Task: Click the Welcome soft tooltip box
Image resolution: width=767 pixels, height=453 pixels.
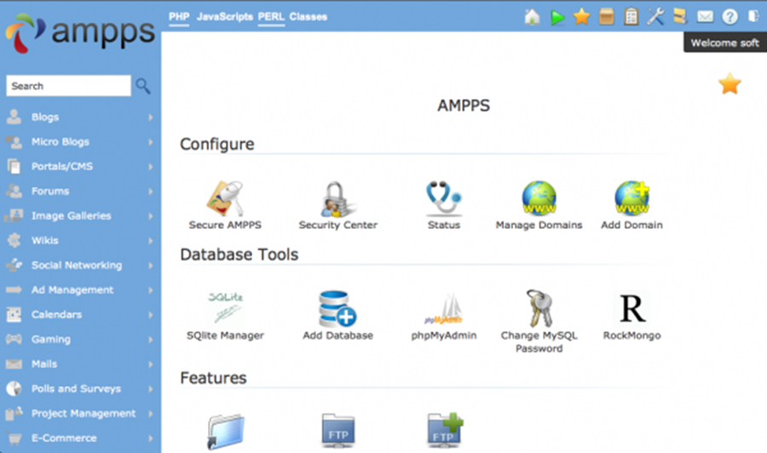Action: coord(725,43)
